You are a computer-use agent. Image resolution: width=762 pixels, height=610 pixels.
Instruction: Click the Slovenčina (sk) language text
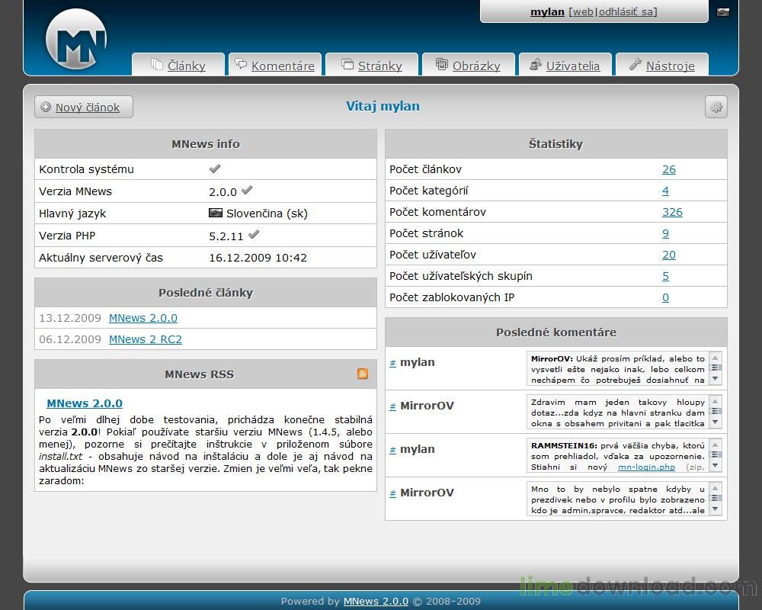tap(267, 213)
